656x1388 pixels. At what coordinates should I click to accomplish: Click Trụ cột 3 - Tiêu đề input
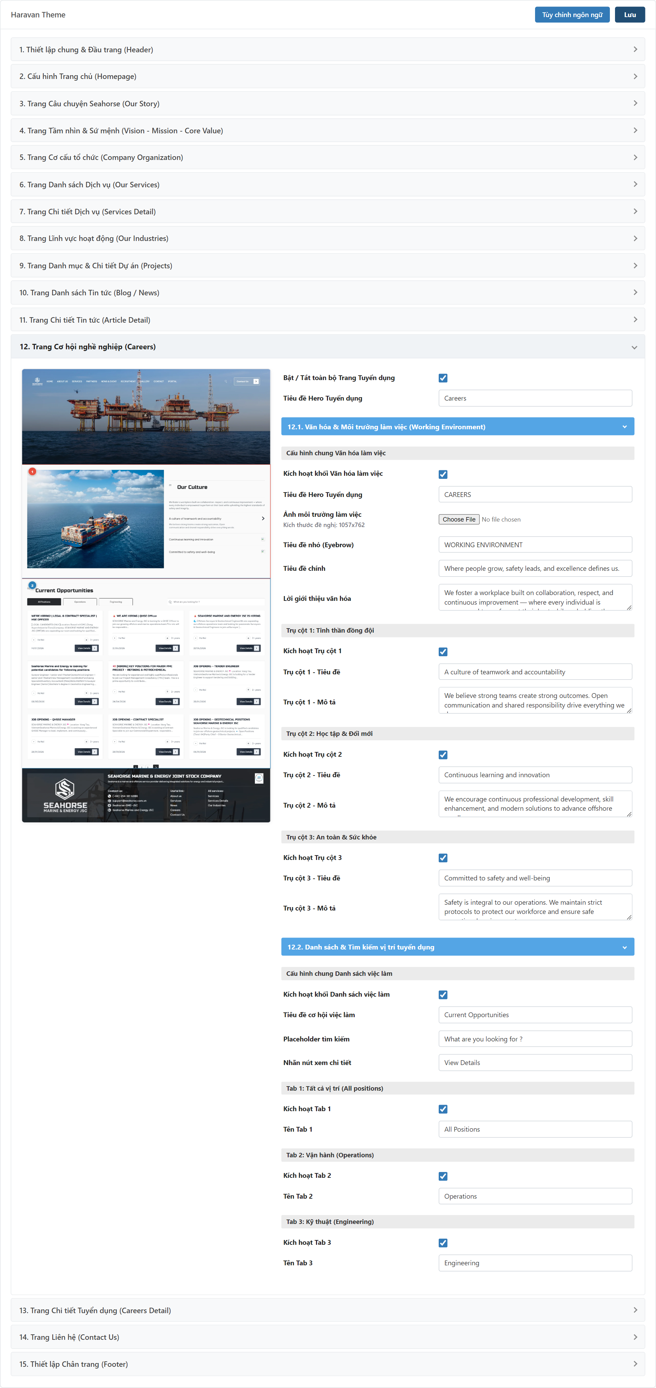tap(535, 878)
